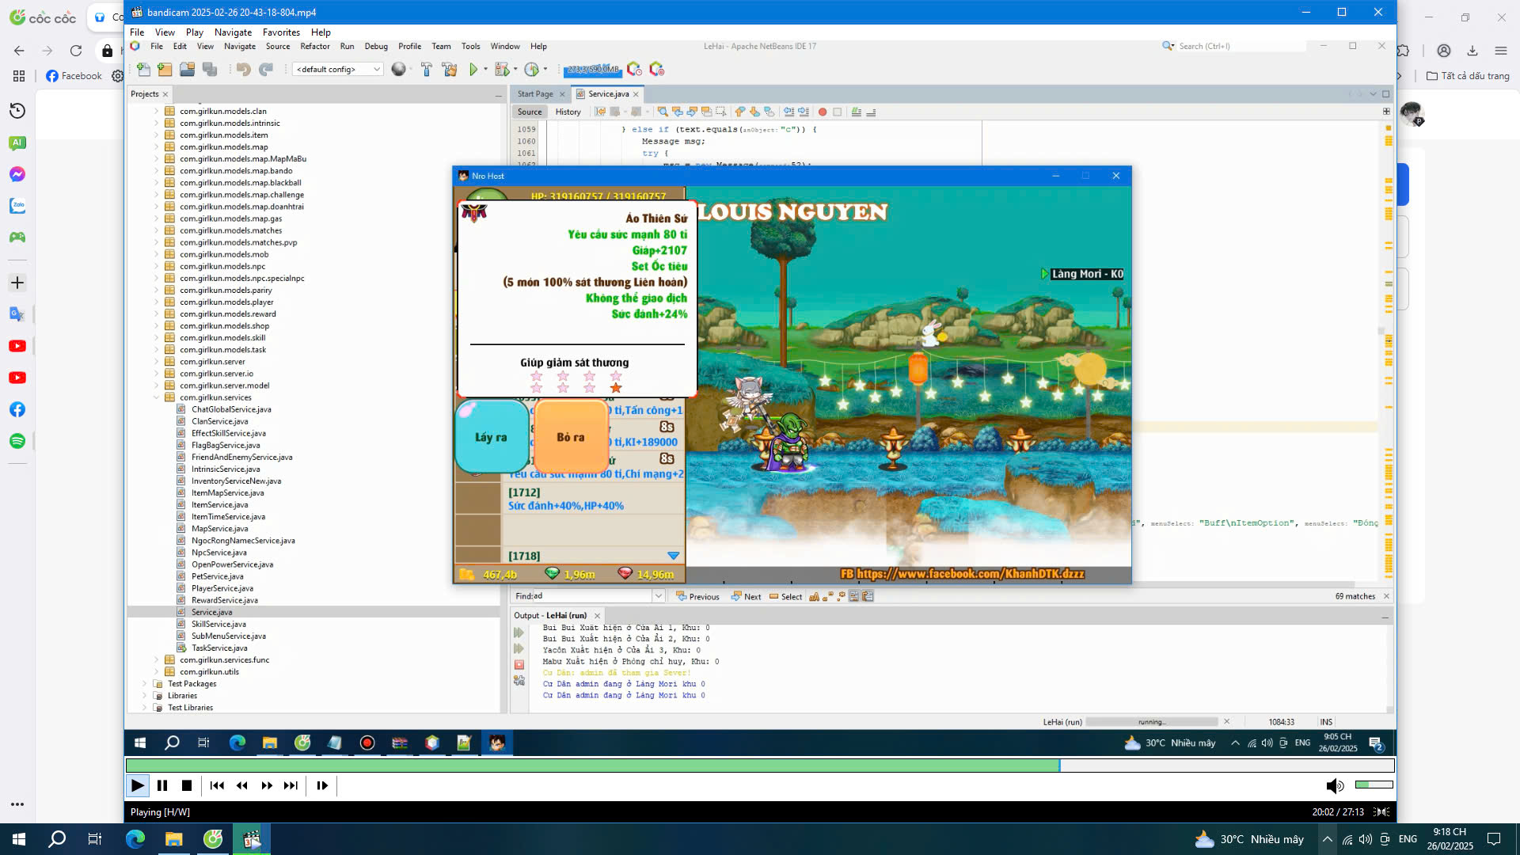Click the Source view button
The width and height of the screenshot is (1520, 855).
530,112
